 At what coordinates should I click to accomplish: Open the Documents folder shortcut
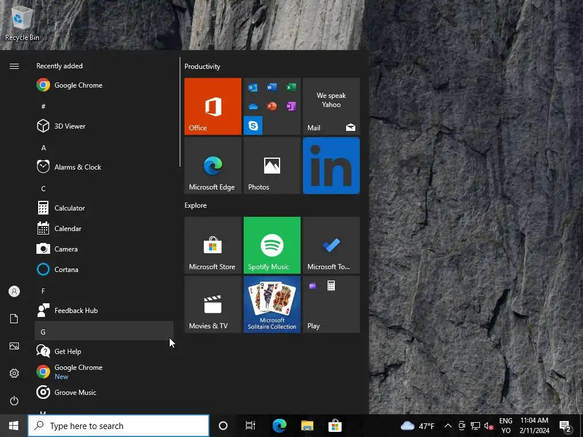(x=14, y=319)
